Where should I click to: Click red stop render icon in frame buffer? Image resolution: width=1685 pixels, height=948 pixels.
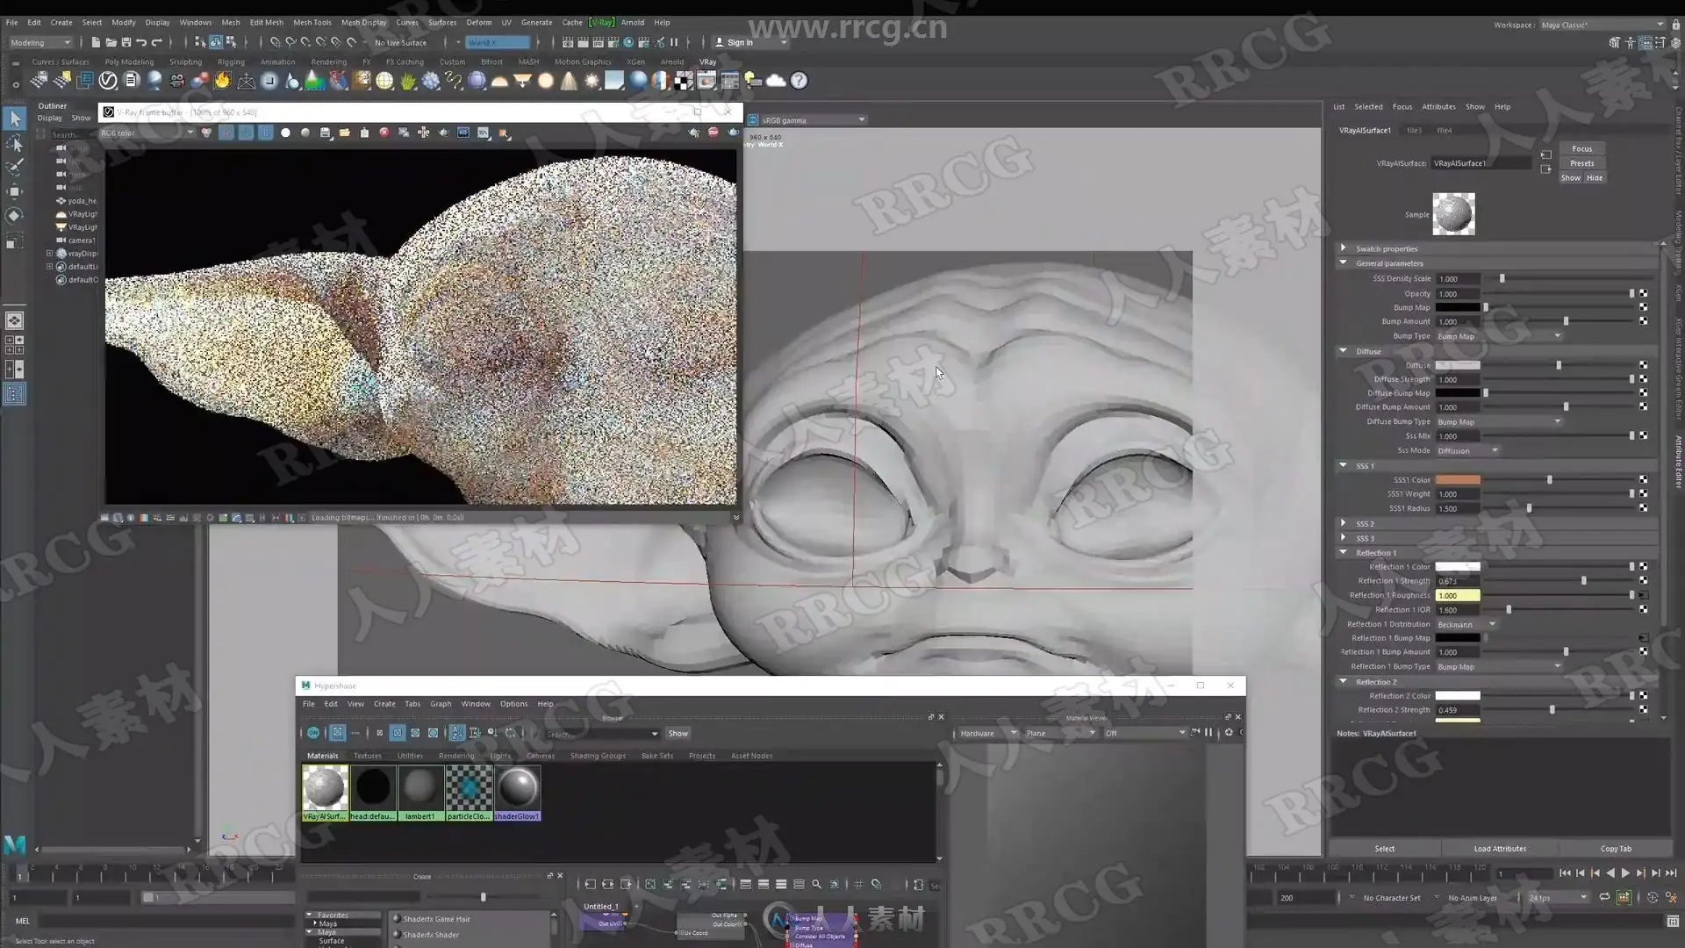(x=384, y=133)
